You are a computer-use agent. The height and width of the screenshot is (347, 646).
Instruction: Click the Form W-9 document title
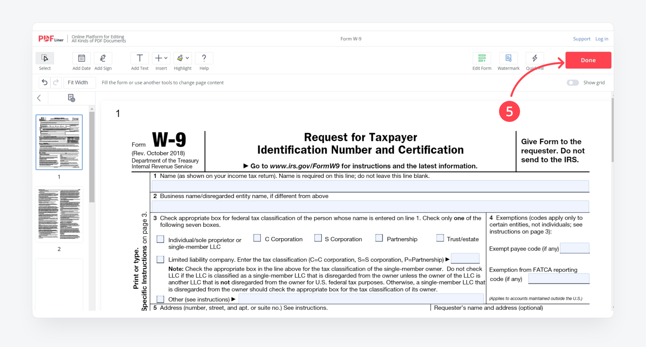pyautogui.click(x=351, y=39)
